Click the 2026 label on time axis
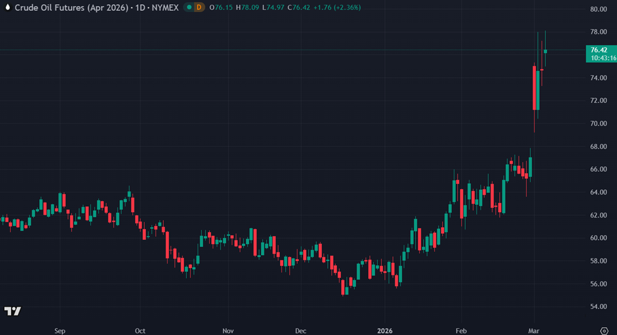617x335 pixels. (384, 331)
